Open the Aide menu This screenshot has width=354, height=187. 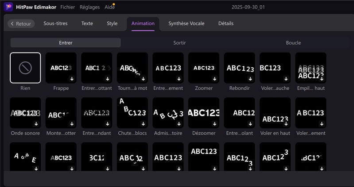pos(109,7)
